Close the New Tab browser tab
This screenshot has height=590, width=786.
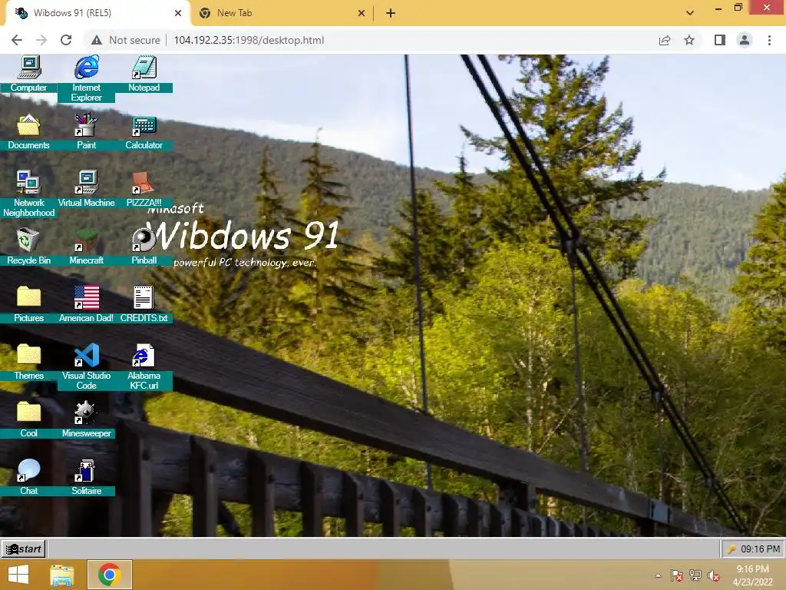362,13
